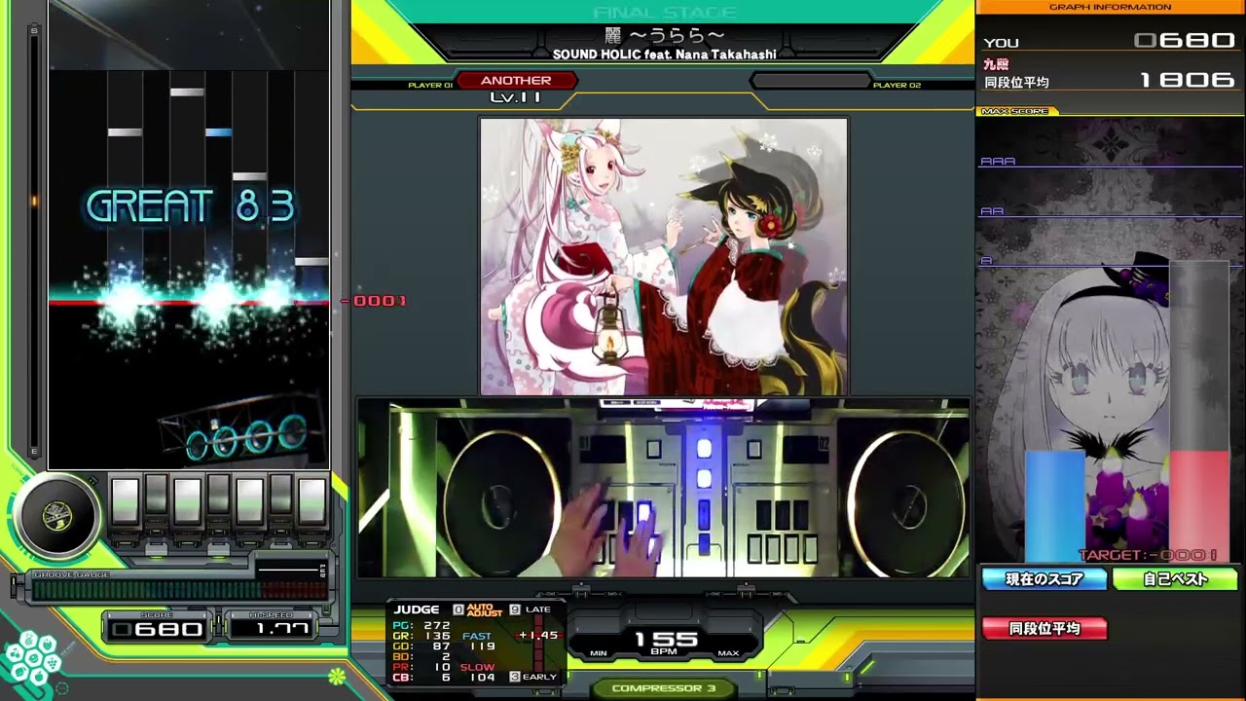Click the red rank average graph bar
The height and width of the screenshot is (701, 1246).
point(1200,506)
